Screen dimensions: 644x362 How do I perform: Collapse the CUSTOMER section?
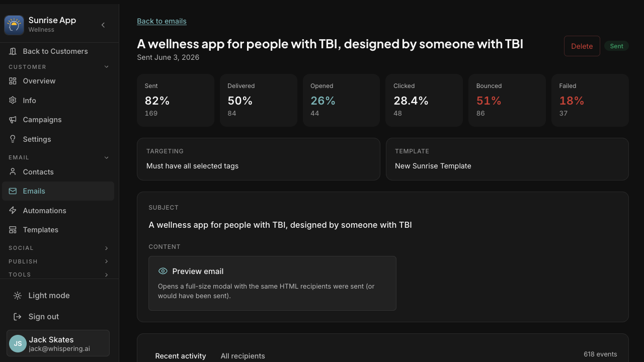pos(106,67)
